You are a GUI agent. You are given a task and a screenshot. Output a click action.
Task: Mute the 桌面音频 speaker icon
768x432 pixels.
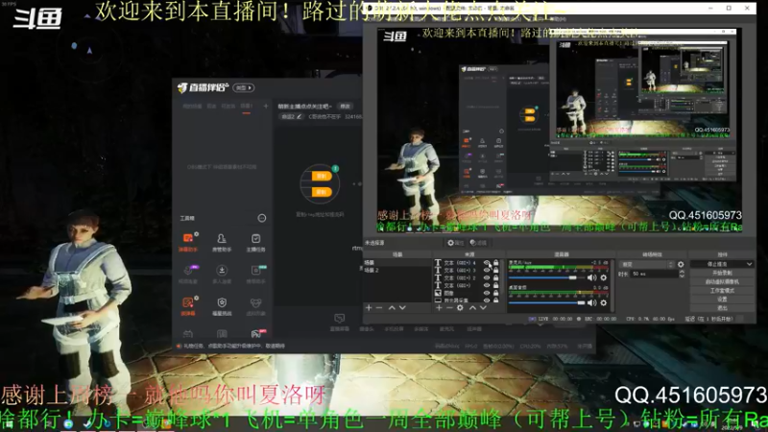point(591,303)
